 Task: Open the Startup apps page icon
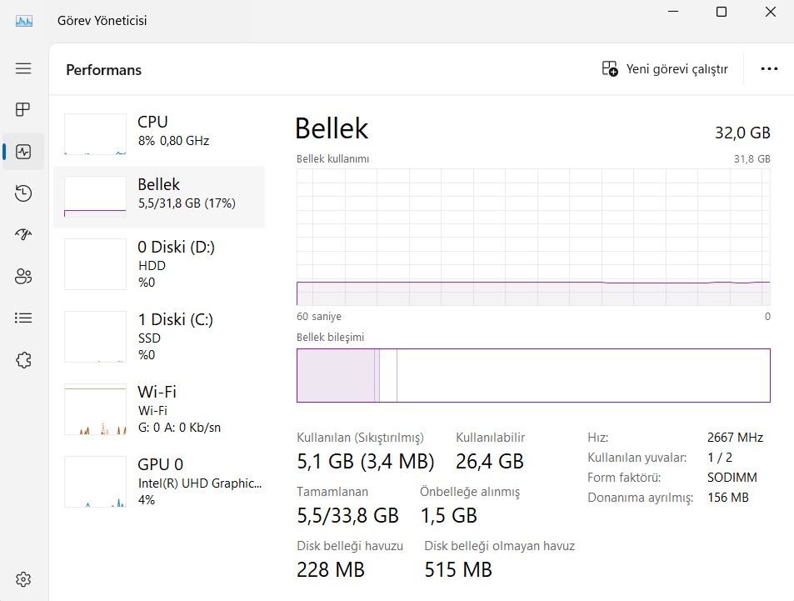(23, 234)
